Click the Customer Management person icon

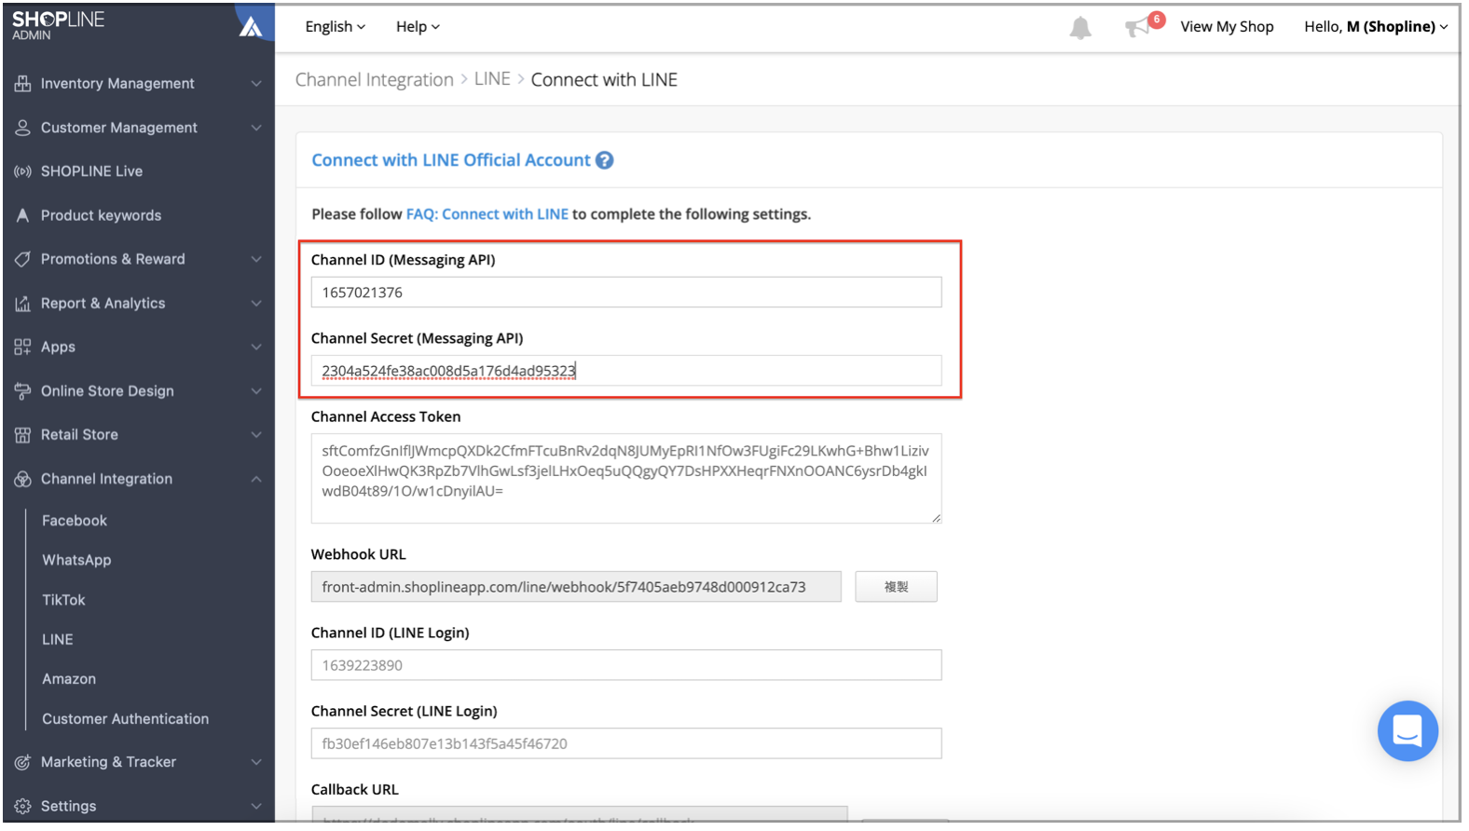click(x=22, y=128)
